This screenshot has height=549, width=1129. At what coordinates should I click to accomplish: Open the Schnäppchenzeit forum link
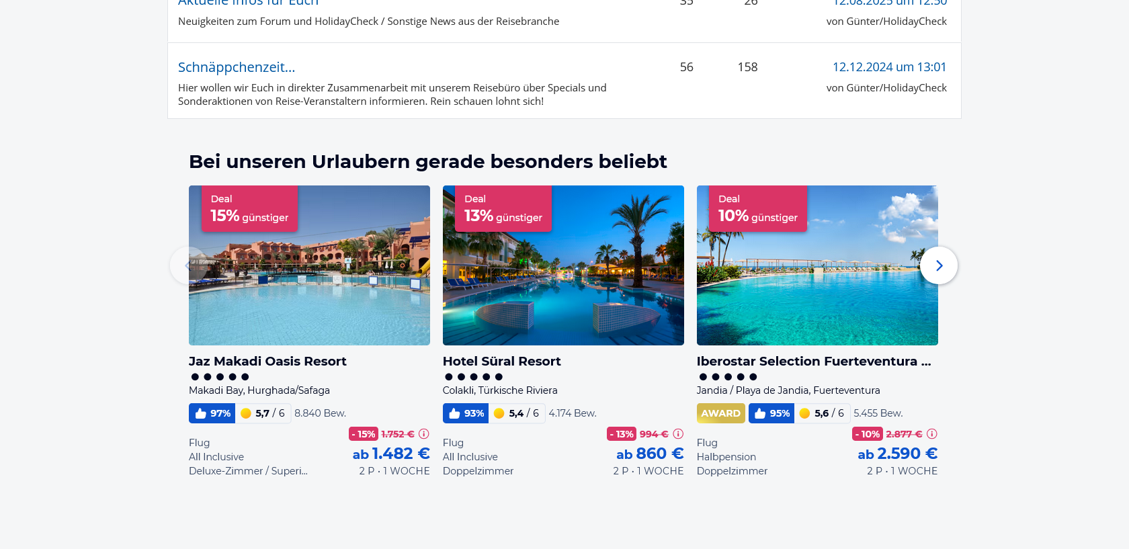point(237,67)
